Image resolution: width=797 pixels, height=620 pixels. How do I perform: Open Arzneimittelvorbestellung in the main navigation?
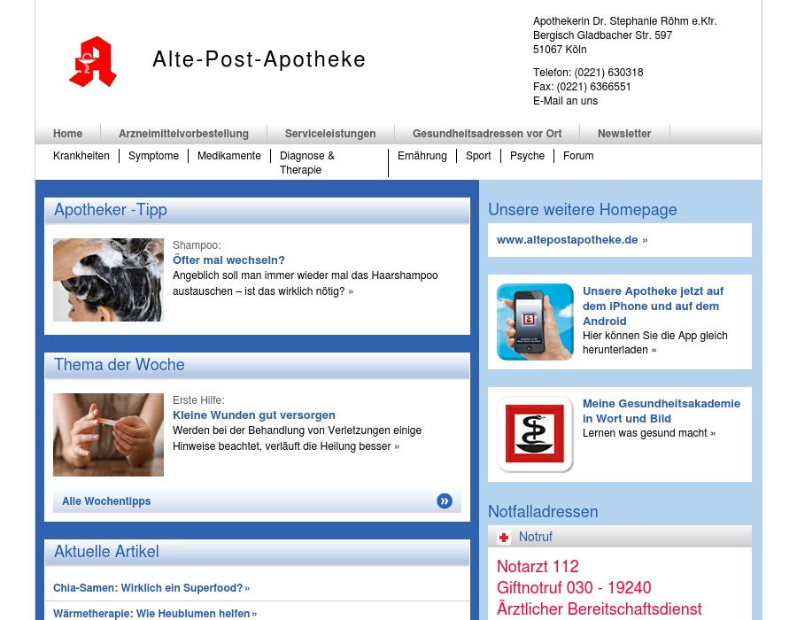(183, 134)
